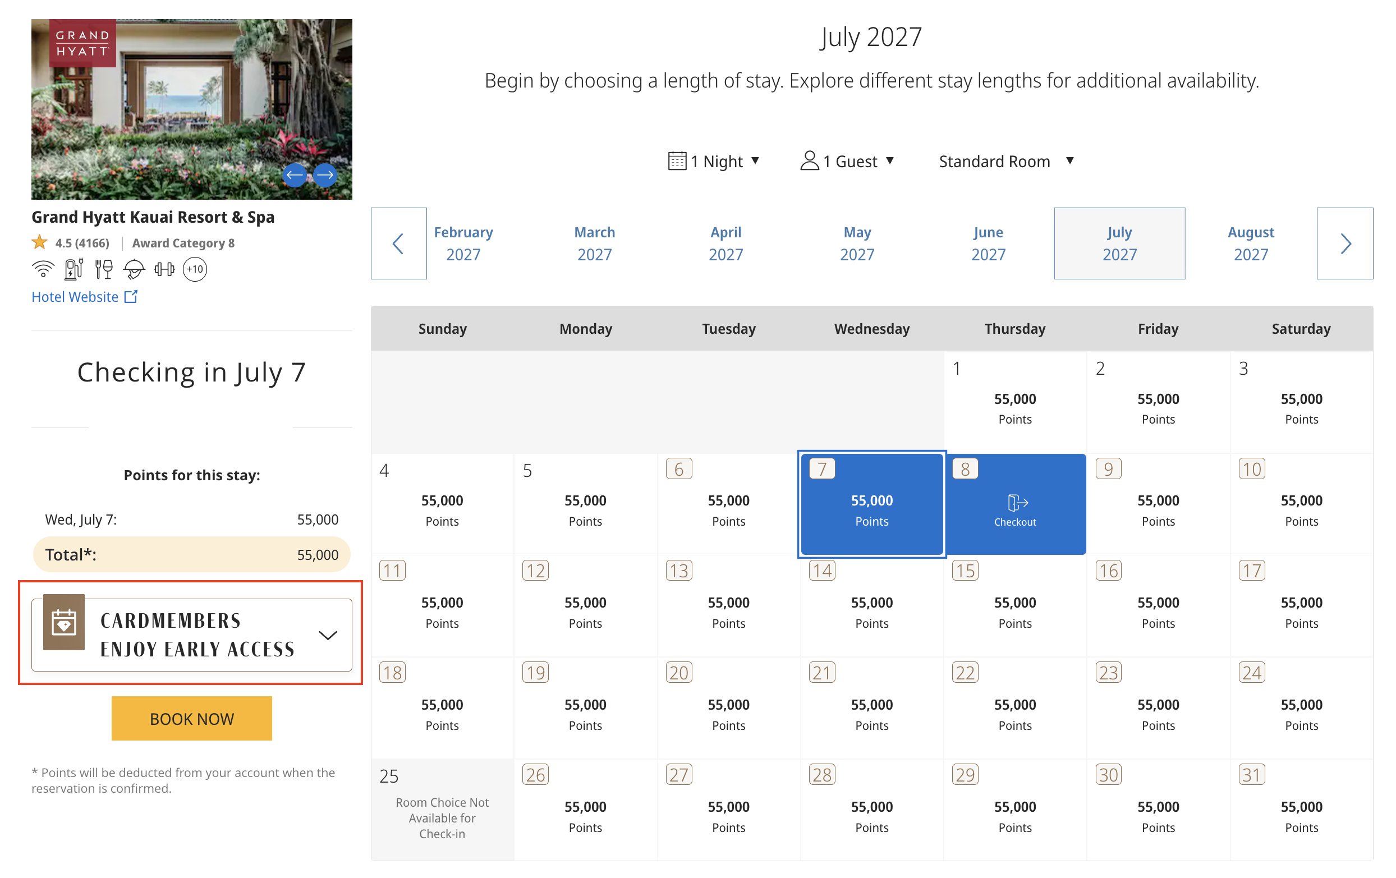Show previous hotel photo with left arrow
The height and width of the screenshot is (878, 1396).
(x=295, y=174)
